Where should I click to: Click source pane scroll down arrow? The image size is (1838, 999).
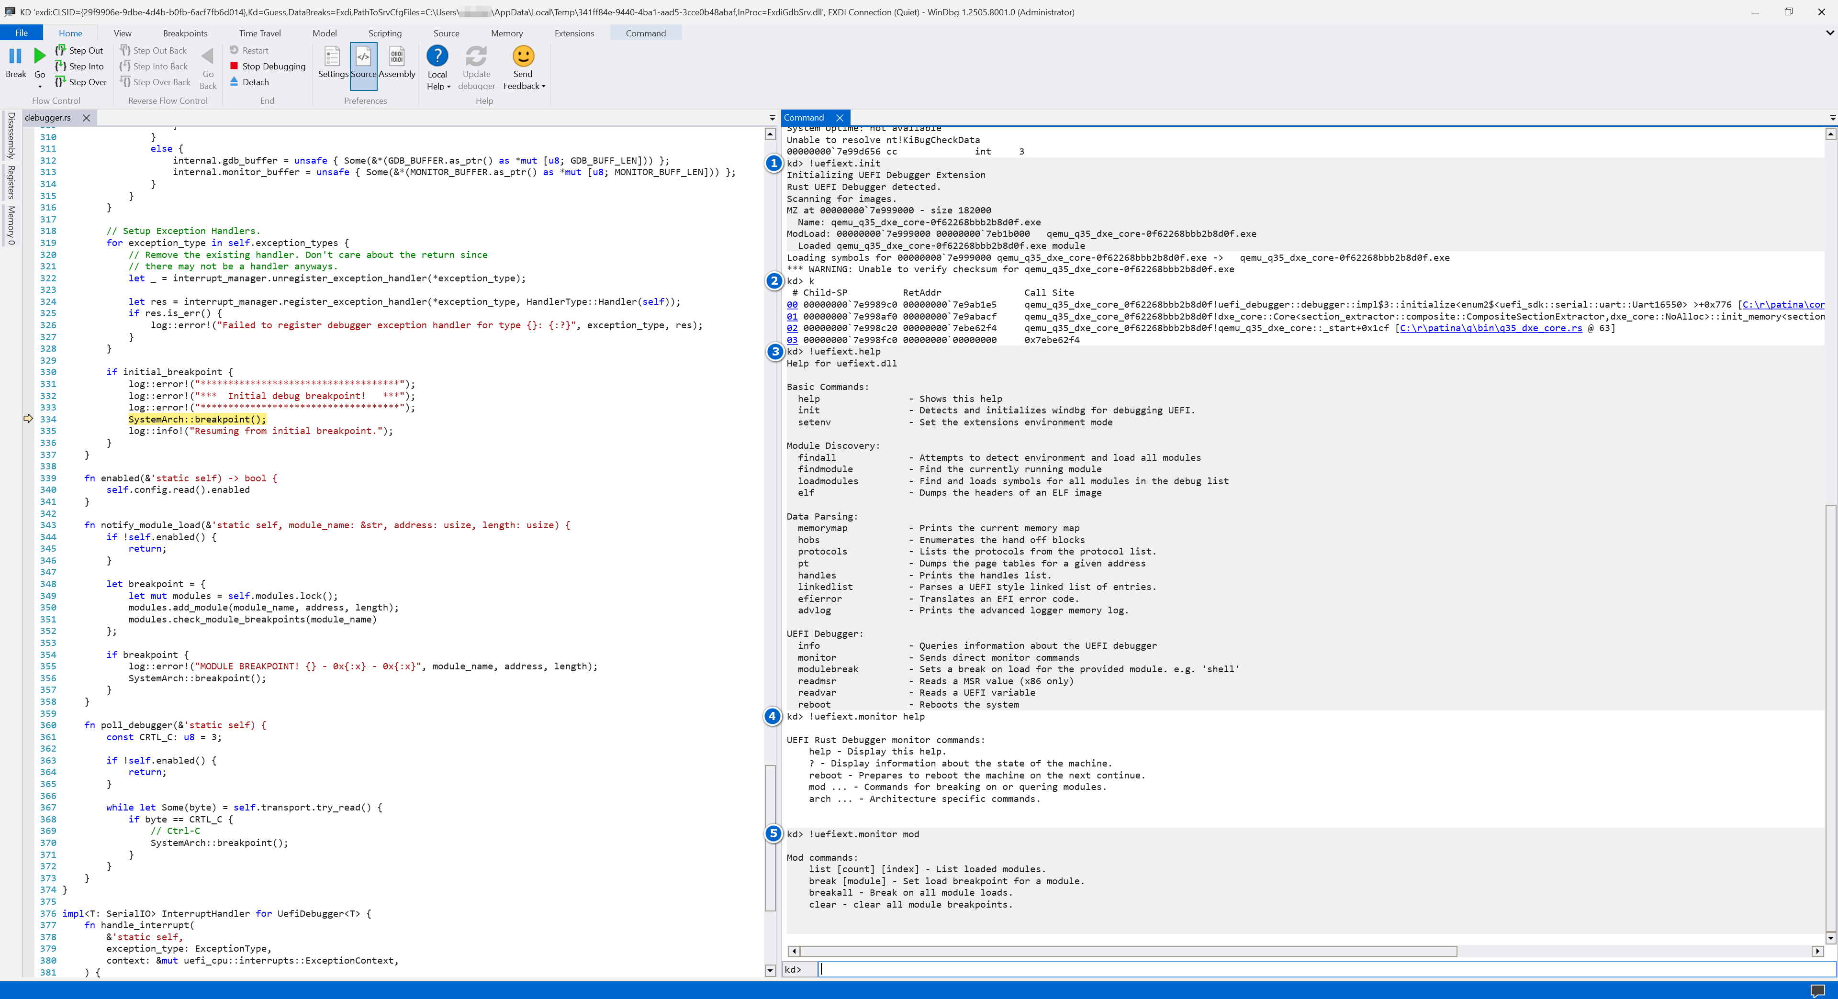tap(770, 970)
